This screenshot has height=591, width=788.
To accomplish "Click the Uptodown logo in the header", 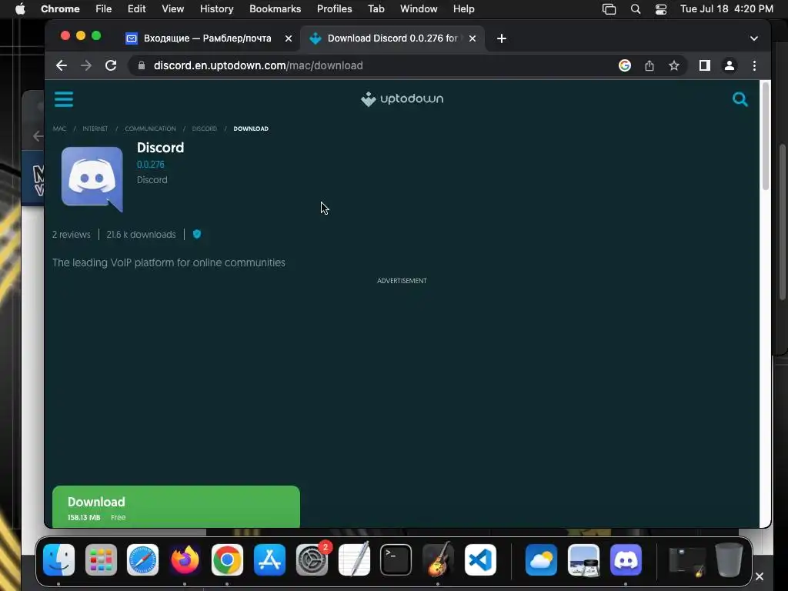I will pos(402,99).
